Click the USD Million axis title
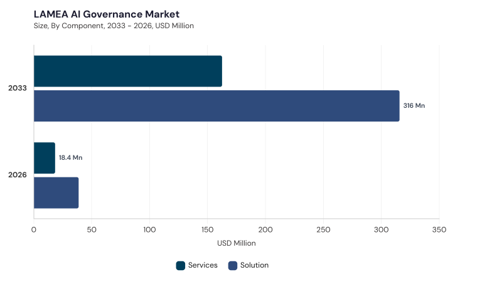 (x=237, y=243)
